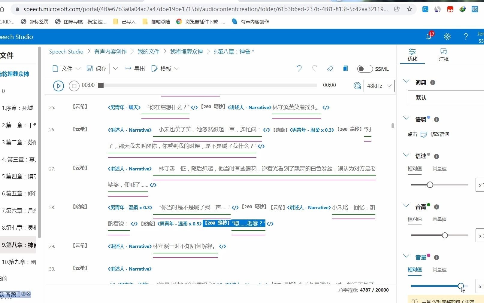Image resolution: width=484 pixels, height=303 pixels.
Task: Click the 修改语调 edit icon
Action: pyautogui.click(x=424, y=134)
